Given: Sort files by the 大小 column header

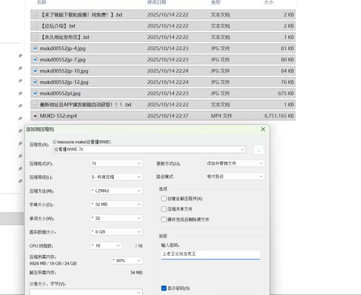Looking at the screenshot, I should click(x=268, y=3).
